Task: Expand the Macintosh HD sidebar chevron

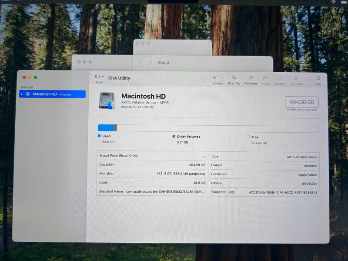Action: coord(22,94)
